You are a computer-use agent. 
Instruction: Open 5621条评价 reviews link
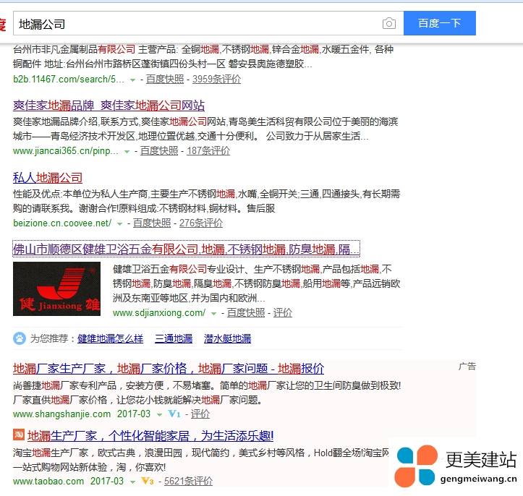[x=188, y=481]
